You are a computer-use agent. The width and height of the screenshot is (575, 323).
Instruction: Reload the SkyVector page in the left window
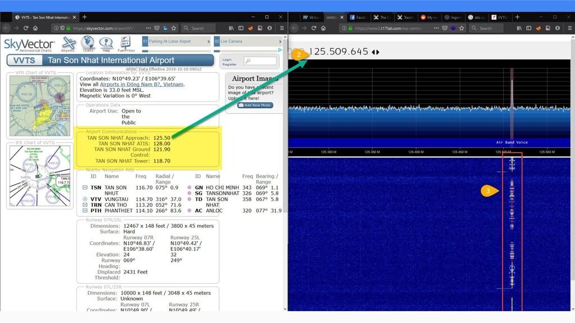point(26,28)
